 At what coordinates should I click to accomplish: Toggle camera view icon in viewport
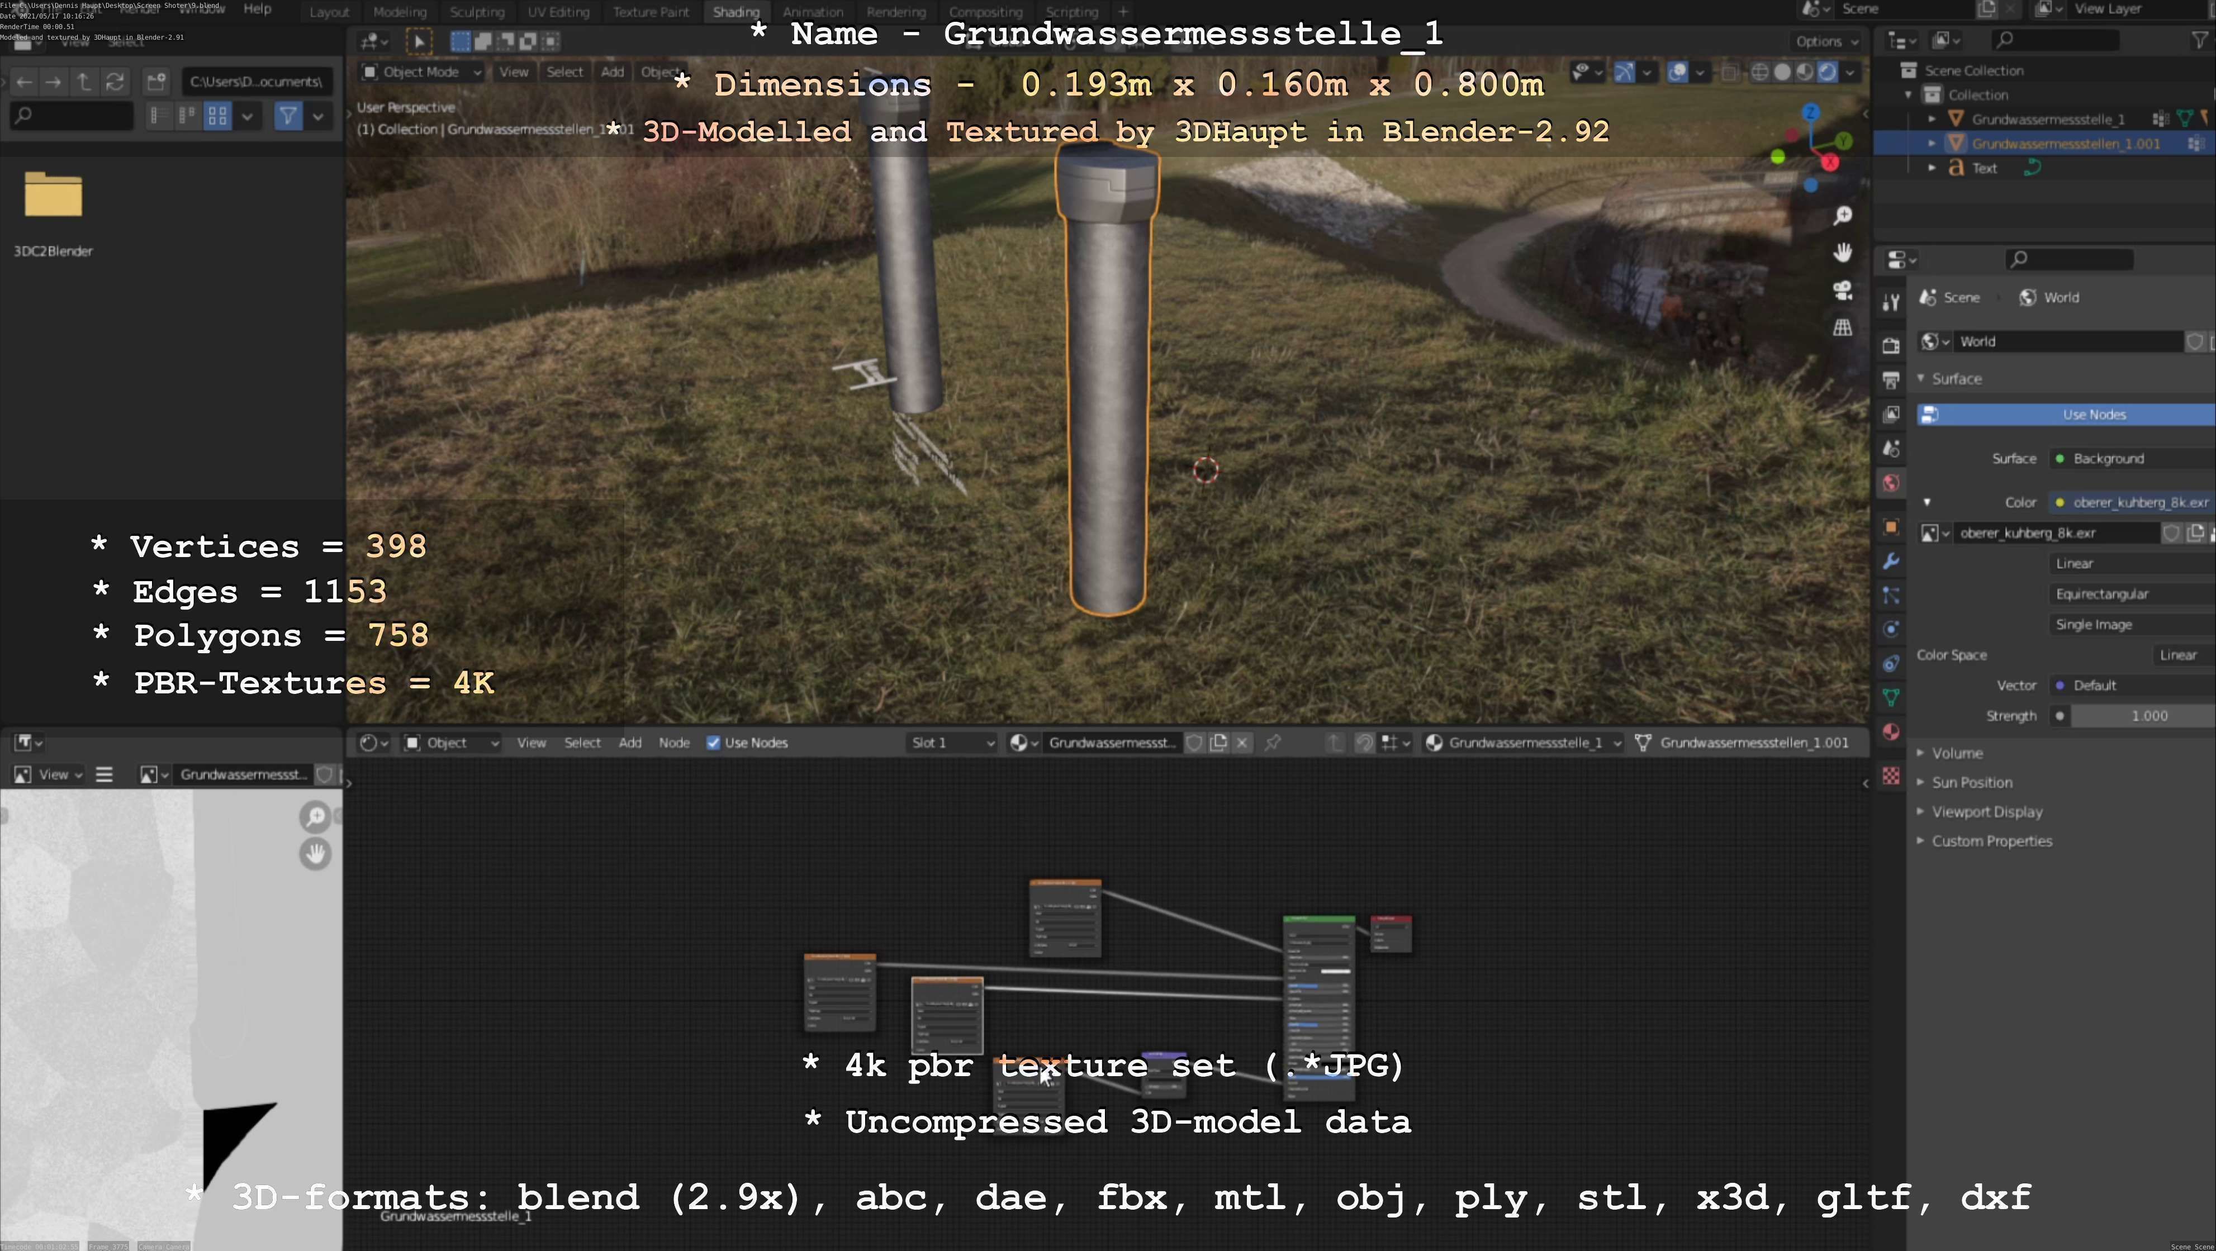pos(1842,291)
